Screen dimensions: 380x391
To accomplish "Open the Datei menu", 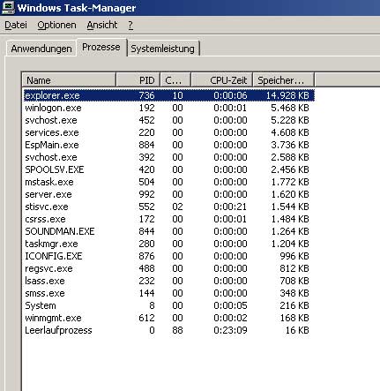I will tap(16, 26).
